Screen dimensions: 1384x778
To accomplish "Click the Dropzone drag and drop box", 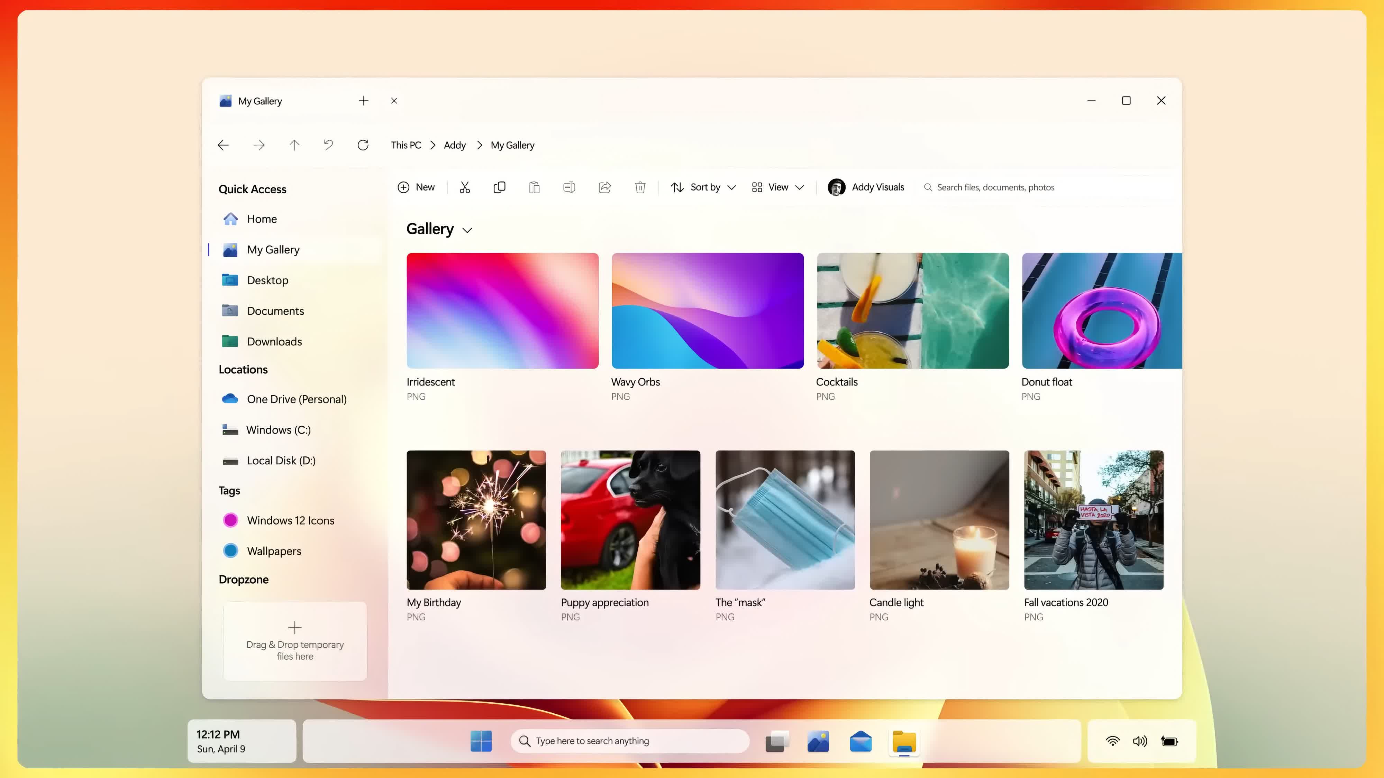I will point(294,641).
